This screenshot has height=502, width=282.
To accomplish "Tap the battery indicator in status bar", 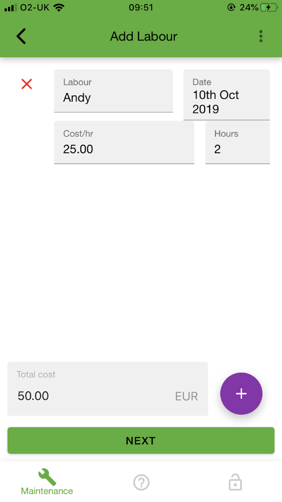I will (x=269, y=7).
